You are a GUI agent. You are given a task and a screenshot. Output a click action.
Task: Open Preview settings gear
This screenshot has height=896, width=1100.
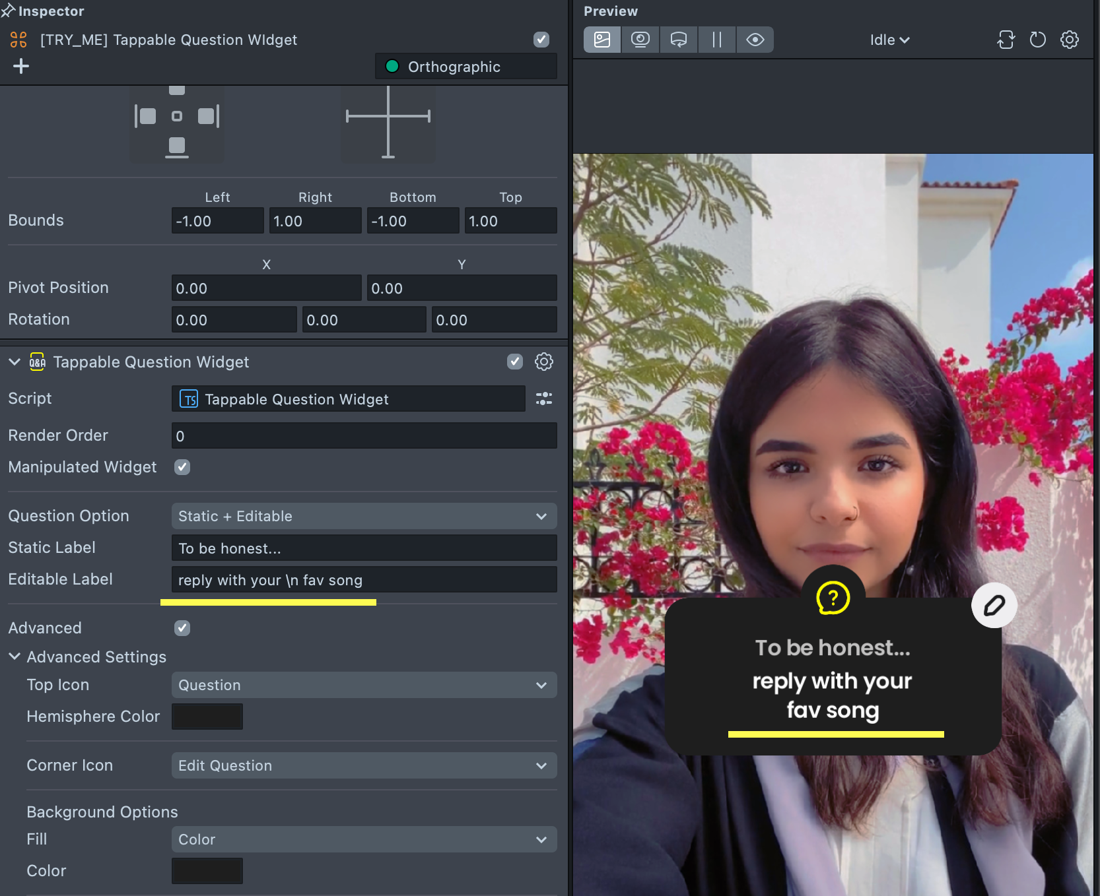point(1069,40)
